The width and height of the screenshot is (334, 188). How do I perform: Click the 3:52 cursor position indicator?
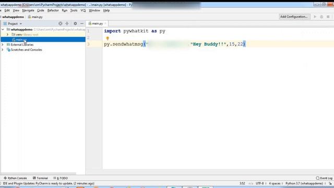coord(242,183)
